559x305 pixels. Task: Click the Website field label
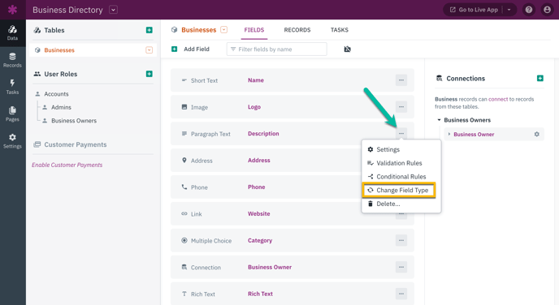point(259,213)
